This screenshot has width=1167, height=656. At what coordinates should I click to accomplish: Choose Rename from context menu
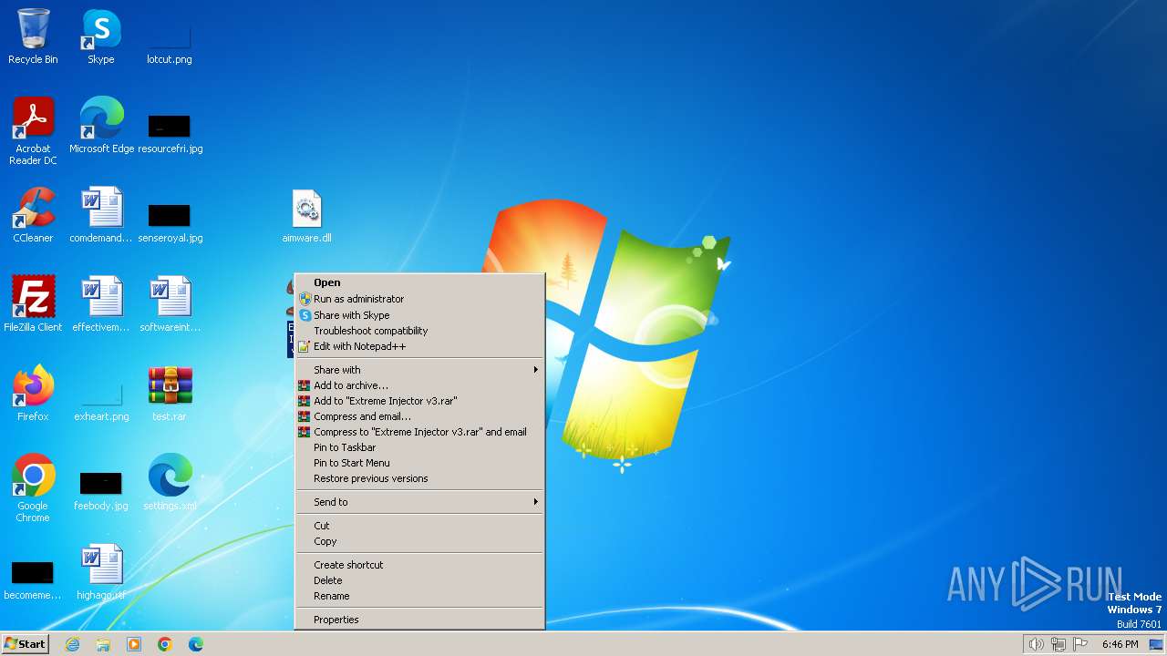[x=419, y=596]
